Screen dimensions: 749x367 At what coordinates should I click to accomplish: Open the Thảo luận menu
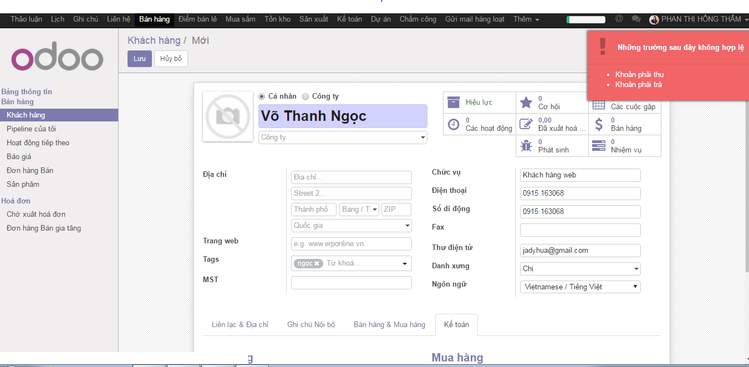point(26,19)
